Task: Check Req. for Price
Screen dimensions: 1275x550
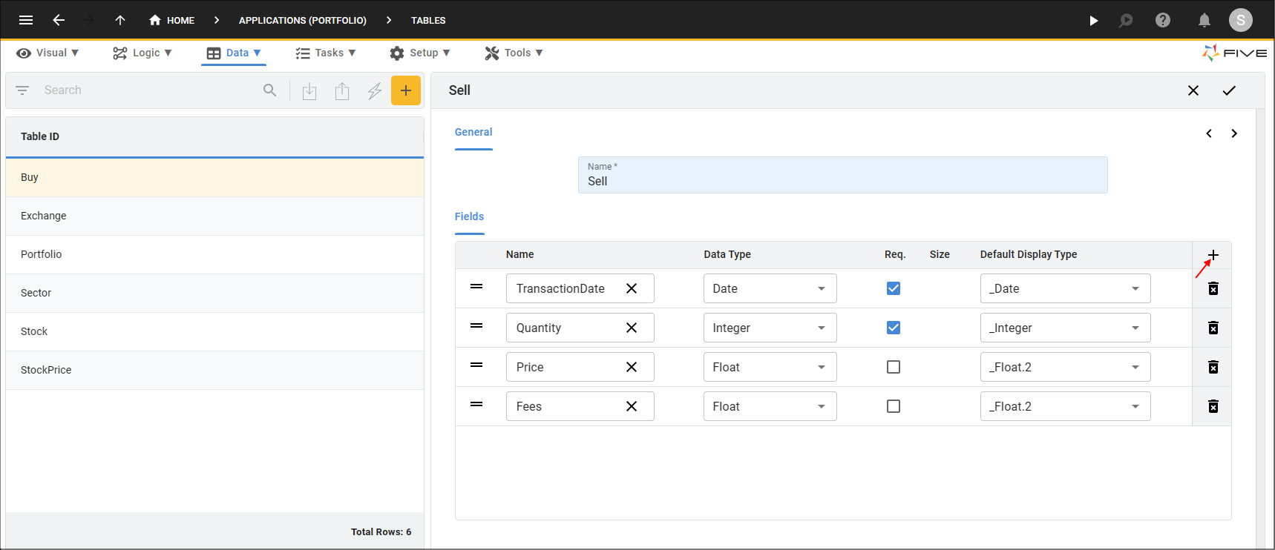Action: 894,367
